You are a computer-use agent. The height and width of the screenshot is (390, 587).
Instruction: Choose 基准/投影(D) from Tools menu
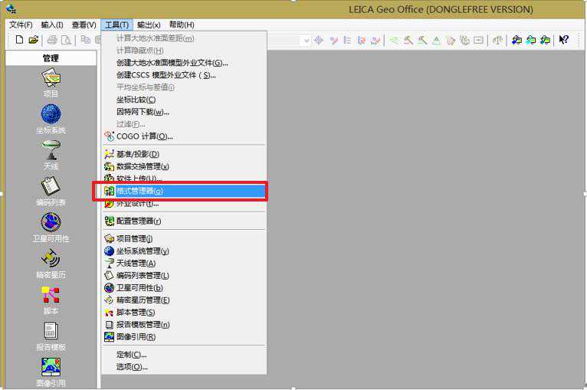[184, 154]
